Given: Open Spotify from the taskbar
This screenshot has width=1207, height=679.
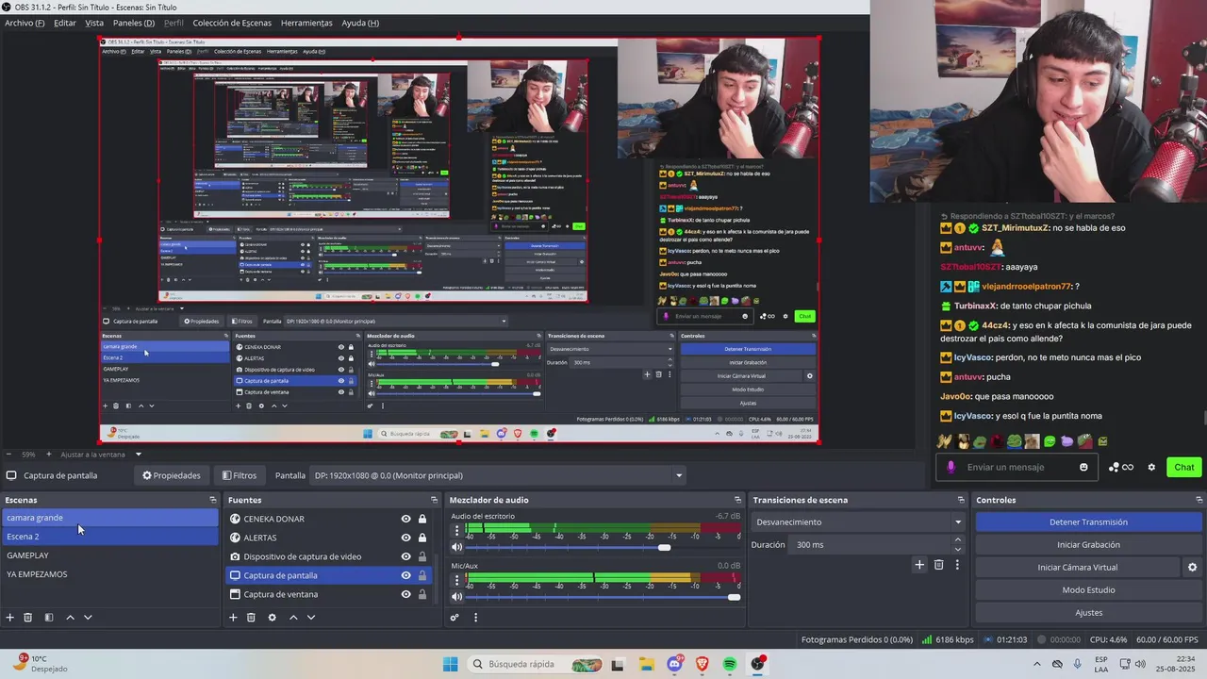Looking at the screenshot, I should point(730,665).
